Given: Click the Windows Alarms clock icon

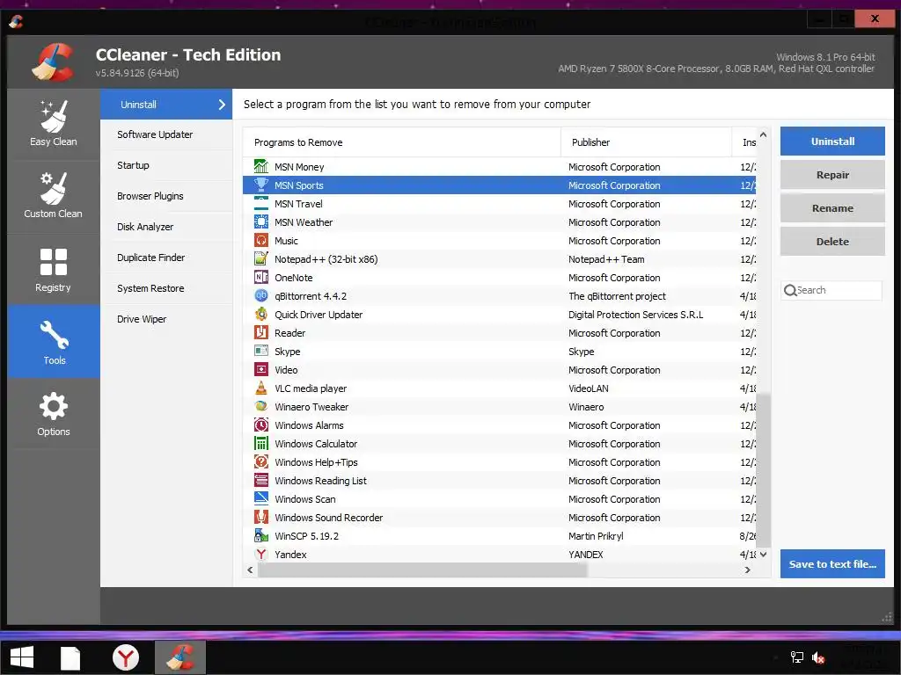Looking at the screenshot, I should (x=260, y=425).
